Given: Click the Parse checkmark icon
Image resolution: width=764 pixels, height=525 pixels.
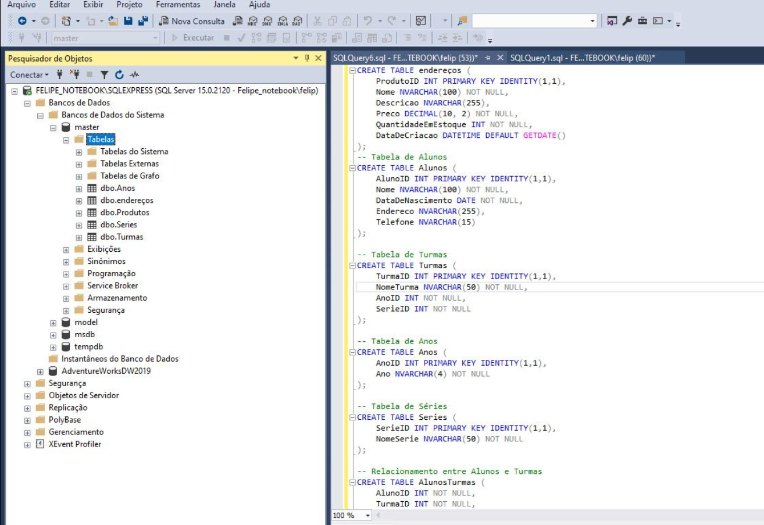Looking at the screenshot, I should (241, 38).
